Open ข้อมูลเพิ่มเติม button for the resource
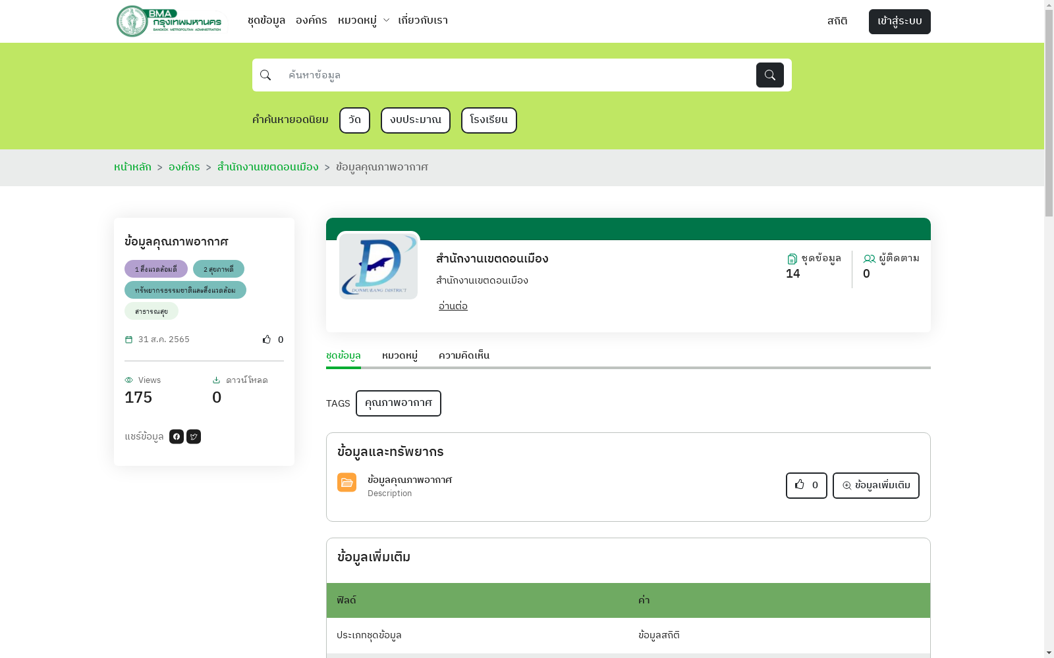This screenshot has height=658, width=1054. point(876,486)
